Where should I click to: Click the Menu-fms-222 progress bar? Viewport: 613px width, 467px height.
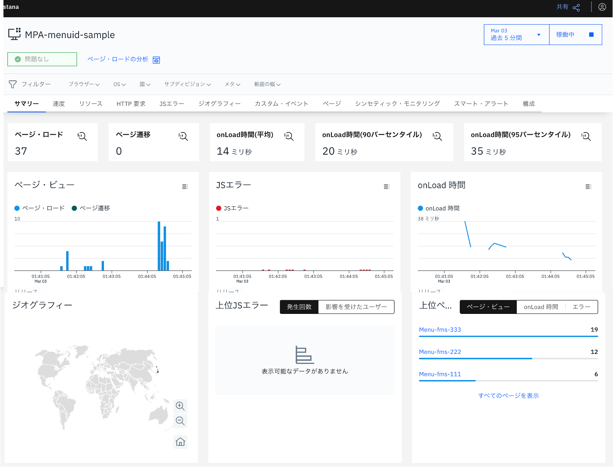(x=509, y=359)
